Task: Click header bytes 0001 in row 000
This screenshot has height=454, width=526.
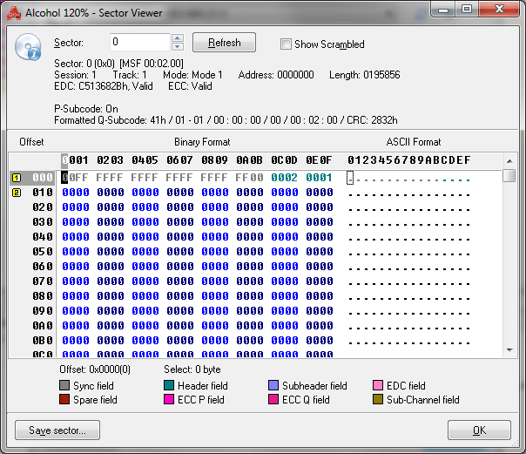Action: click(319, 178)
